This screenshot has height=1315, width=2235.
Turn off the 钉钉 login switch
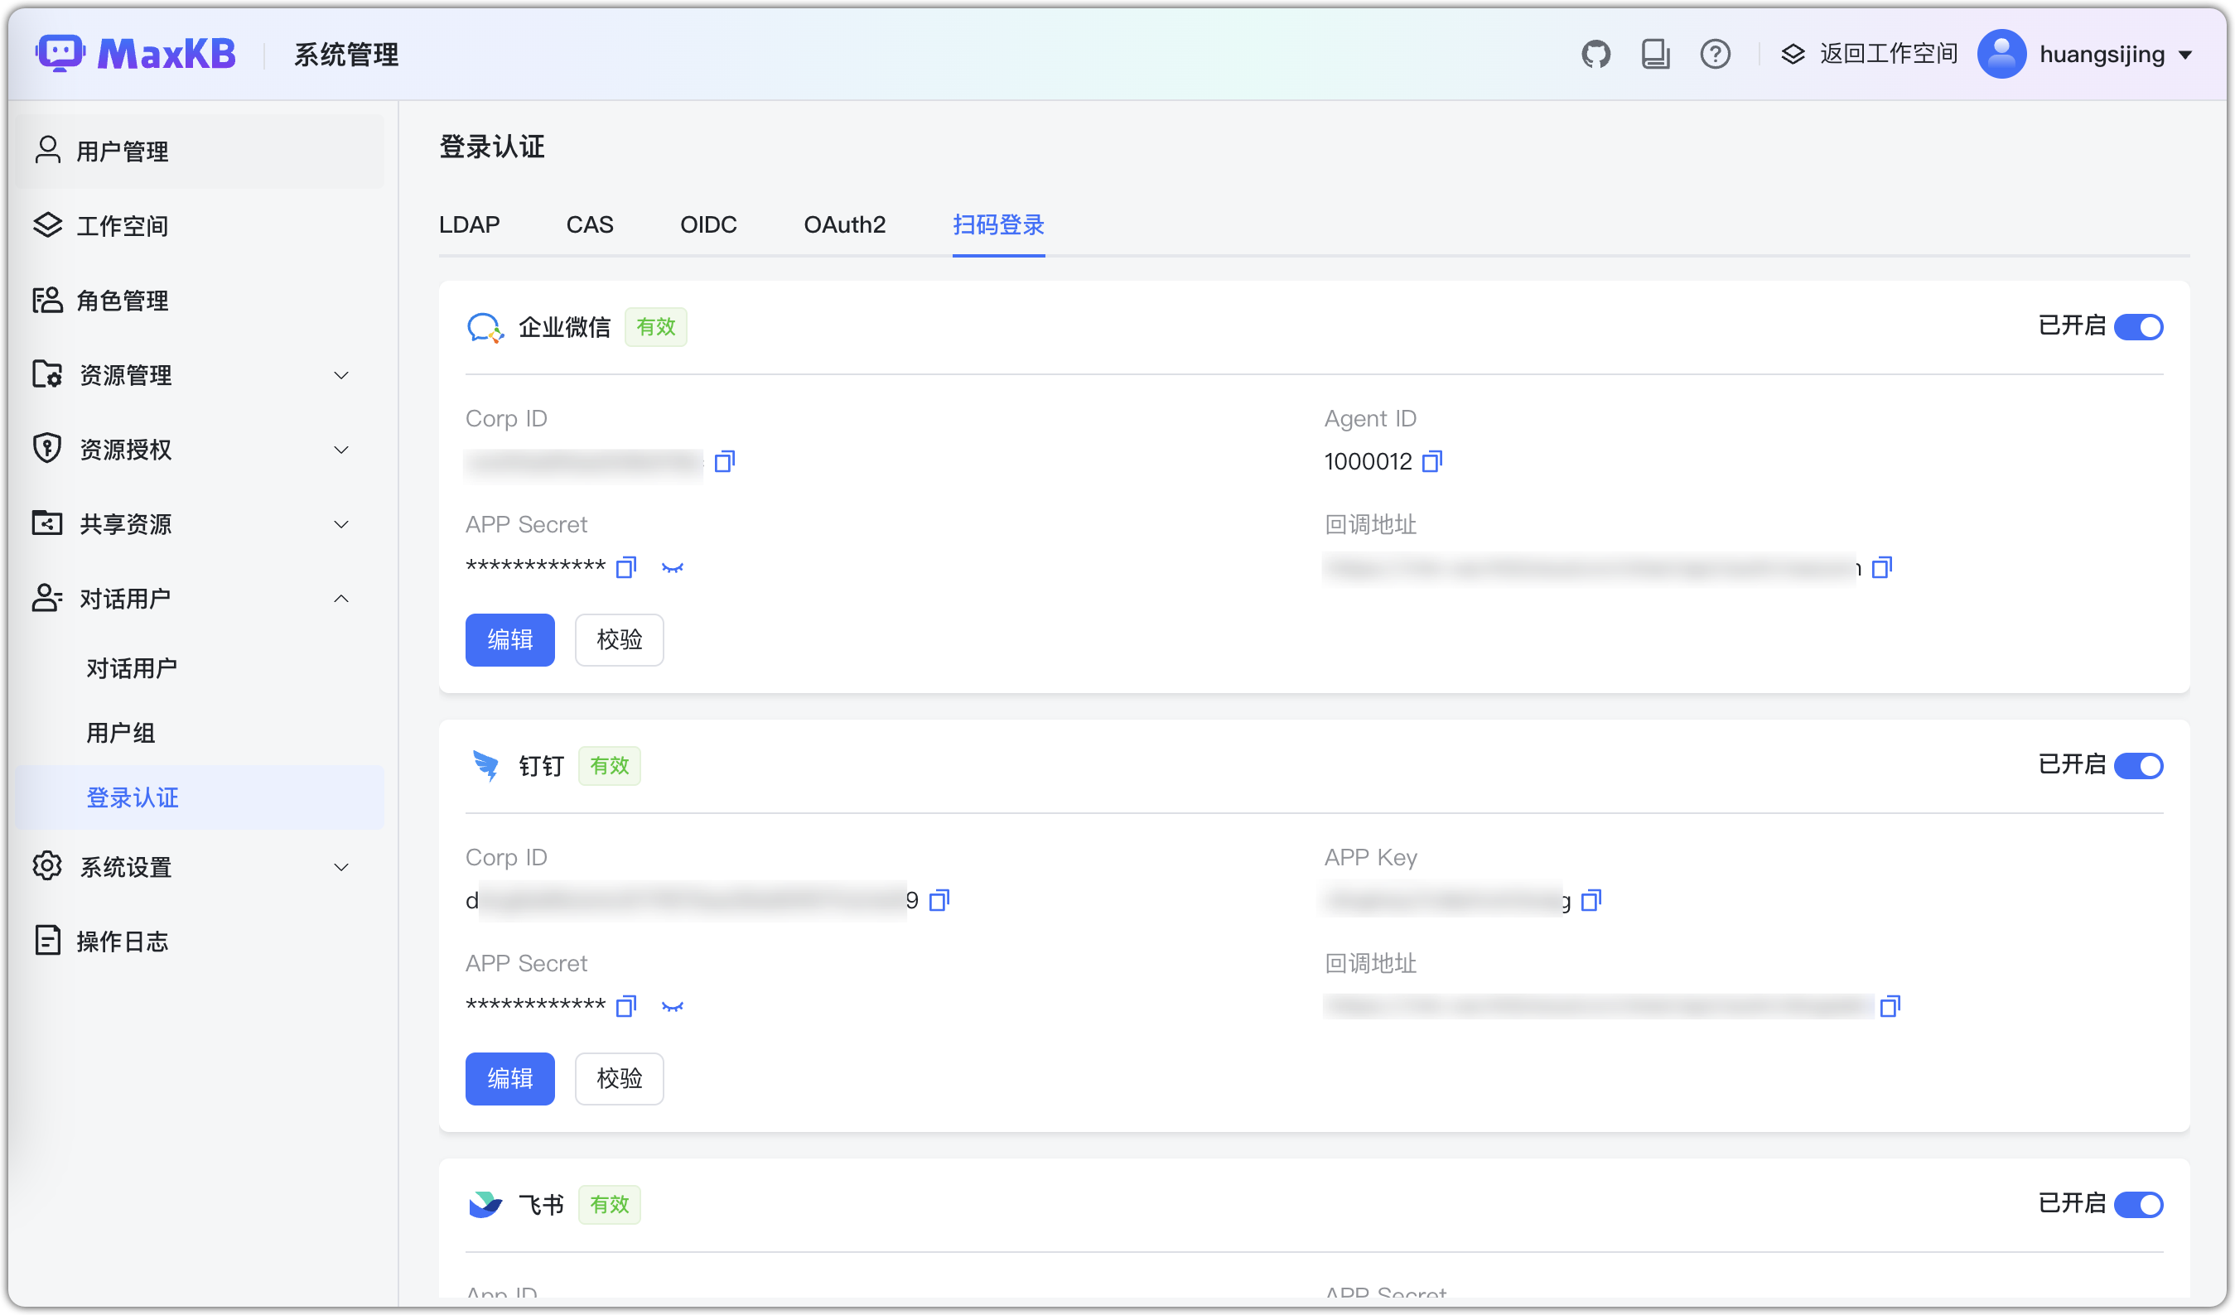2138,765
